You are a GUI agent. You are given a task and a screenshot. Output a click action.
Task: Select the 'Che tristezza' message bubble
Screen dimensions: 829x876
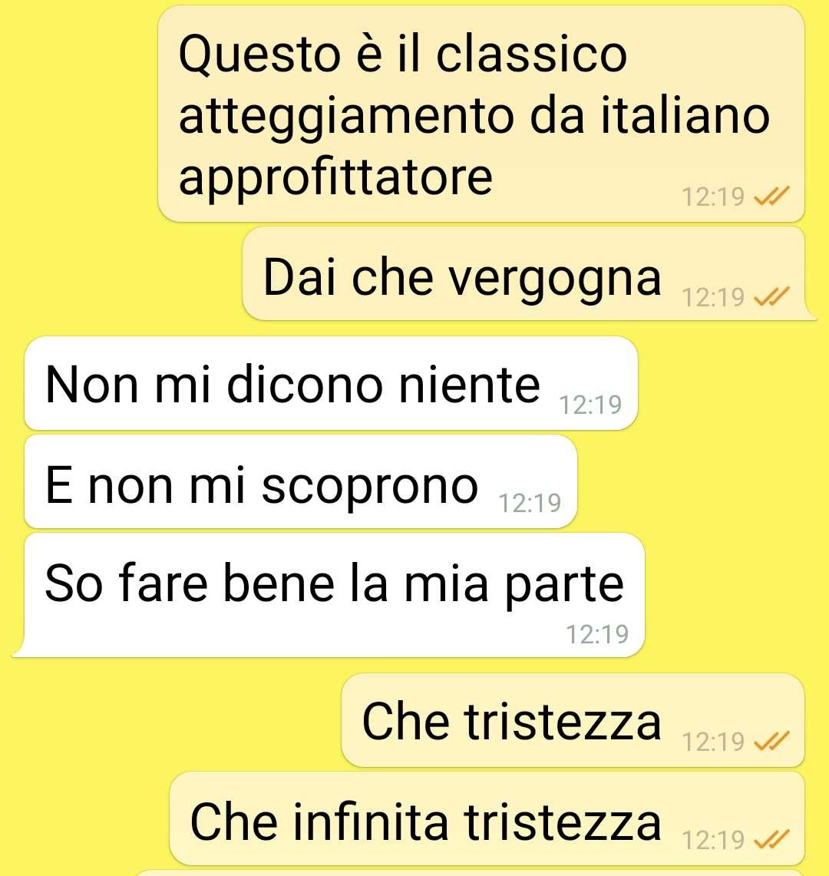click(x=573, y=720)
